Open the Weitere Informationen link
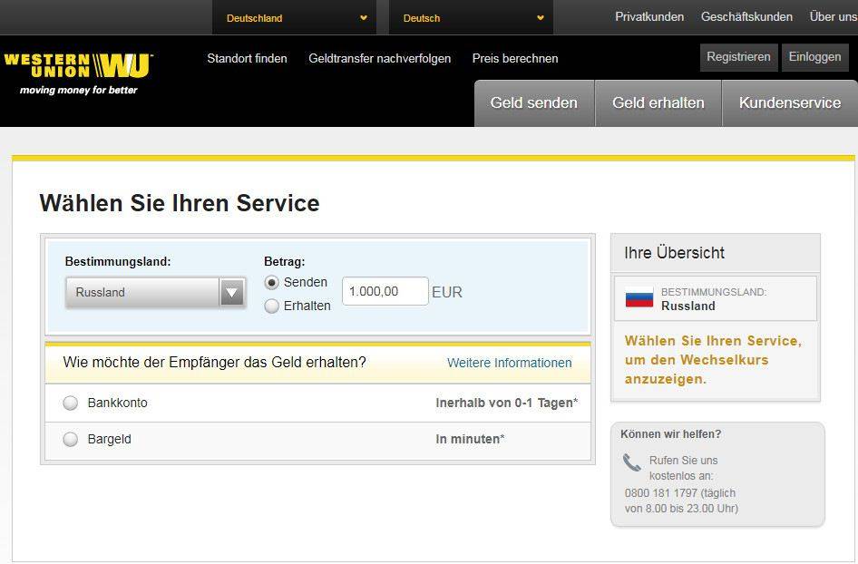This screenshot has width=858, height=564. [x=509, y=363]
